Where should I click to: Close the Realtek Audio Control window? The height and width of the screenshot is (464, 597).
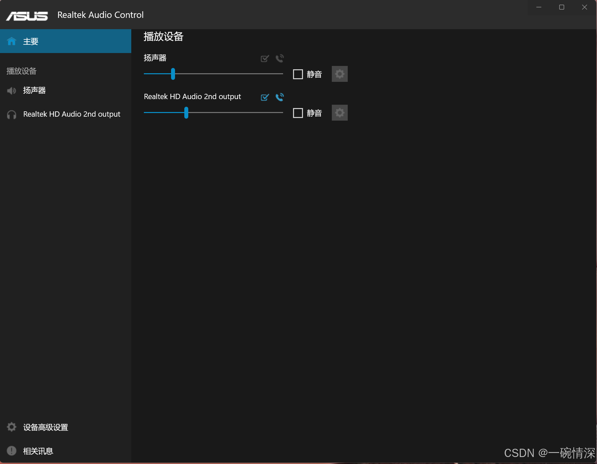584,7
